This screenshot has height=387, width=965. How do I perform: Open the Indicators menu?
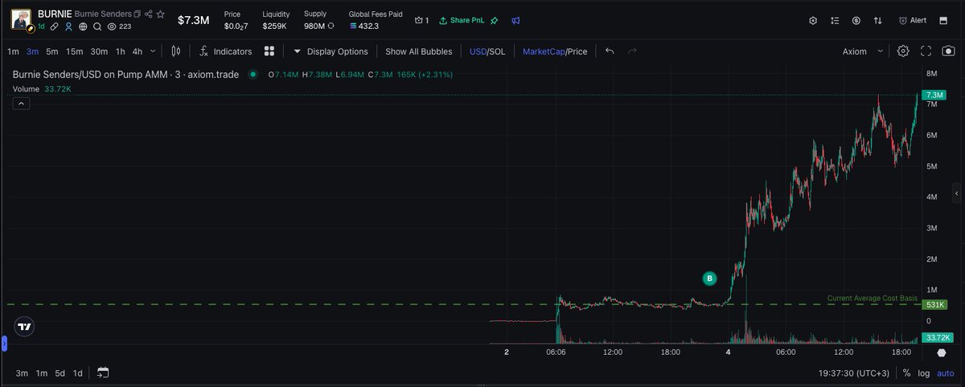[225, 51]
